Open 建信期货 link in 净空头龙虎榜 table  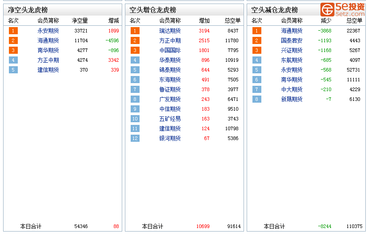[x=48, y=70]
